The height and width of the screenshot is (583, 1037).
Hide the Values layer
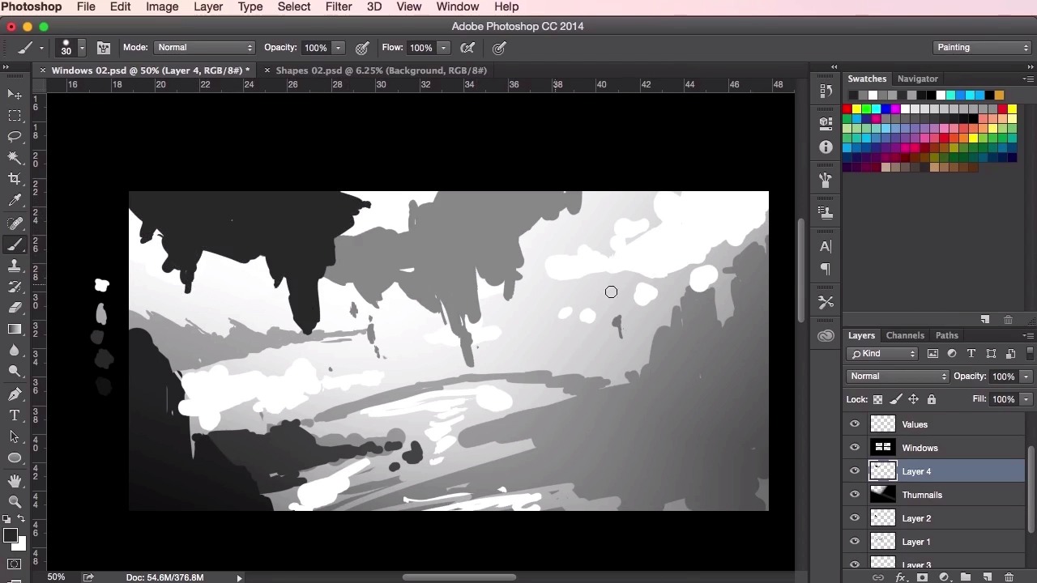click(x=855, y=424)
